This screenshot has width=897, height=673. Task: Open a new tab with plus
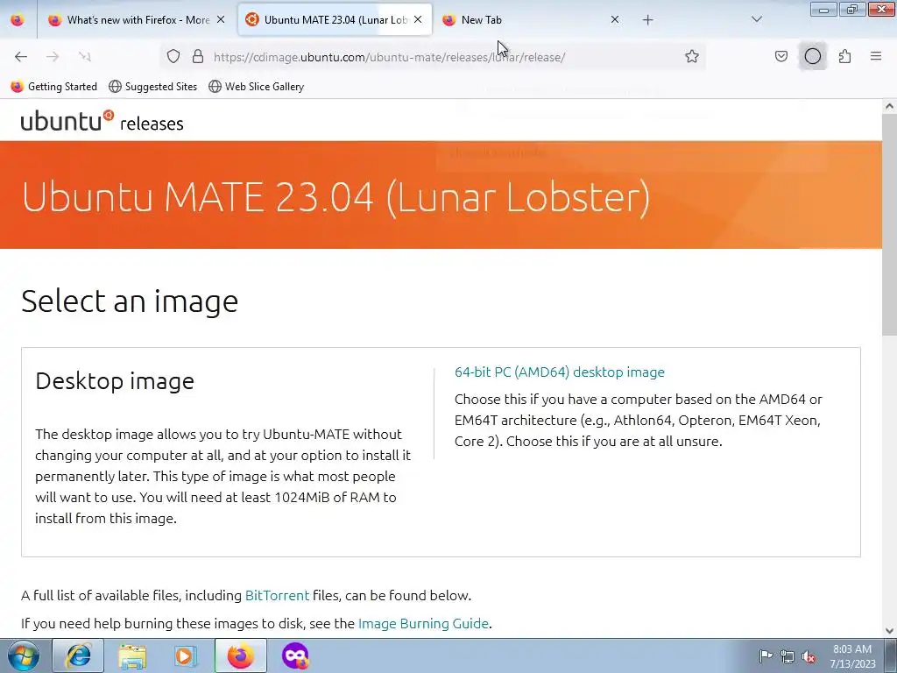click(647, 20)
